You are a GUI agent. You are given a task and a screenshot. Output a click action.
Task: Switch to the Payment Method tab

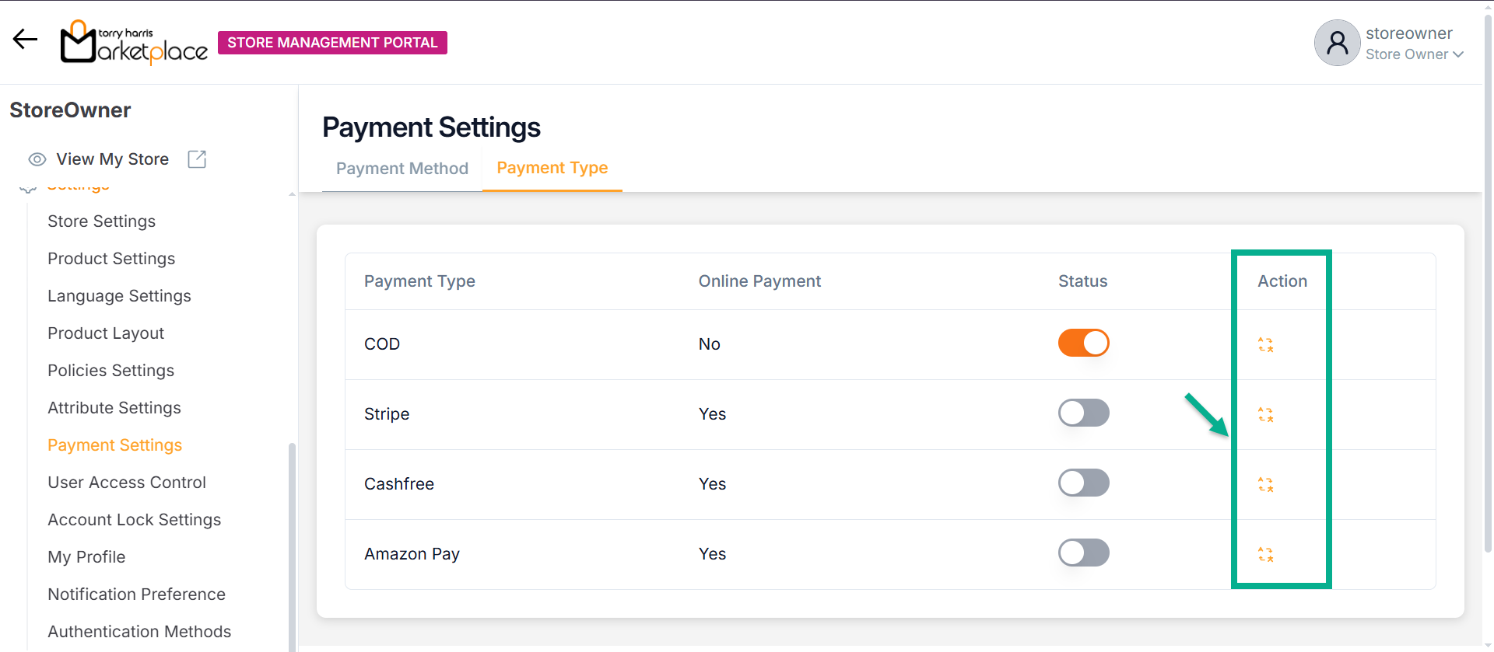point(402,169)
